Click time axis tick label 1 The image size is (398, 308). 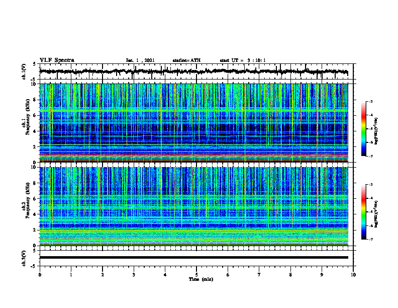click(x=71, y=275)
